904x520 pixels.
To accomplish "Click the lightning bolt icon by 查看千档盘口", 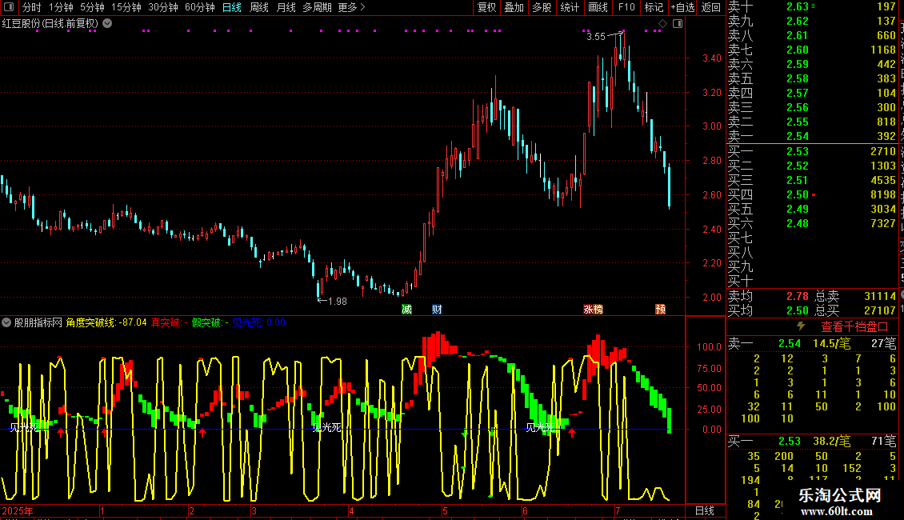I will (801, 326).
